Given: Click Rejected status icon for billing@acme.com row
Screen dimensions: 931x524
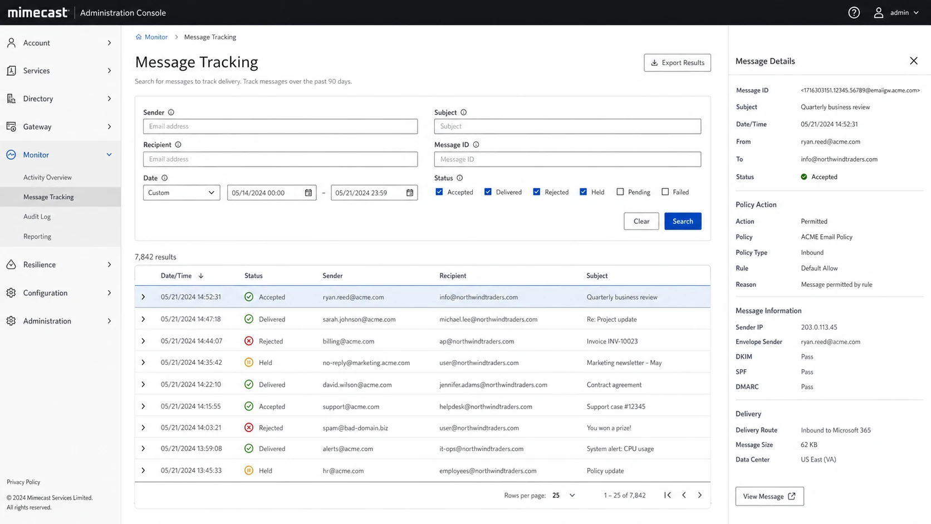Looking at the screenshot, I should [249, 341].
